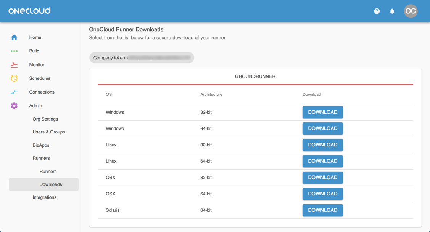Click the Company token pill

142,58
